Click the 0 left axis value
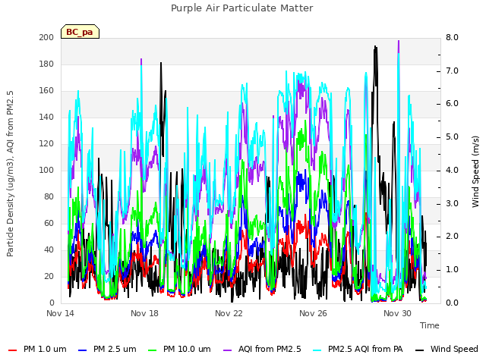The width and height of the screenshot is (486, 364). coord(52,303)
